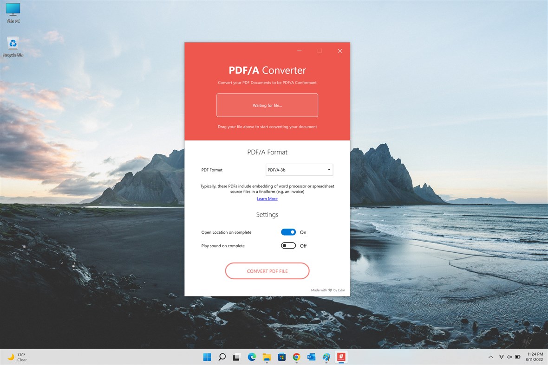The image size is (548, 365).
Task: Launch Microsoft Edge from the taskbar
Action: pyautogui.click(x=251, y=357)
